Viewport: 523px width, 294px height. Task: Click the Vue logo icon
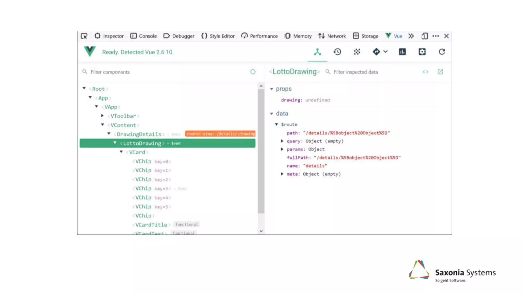tap(90, 52)
